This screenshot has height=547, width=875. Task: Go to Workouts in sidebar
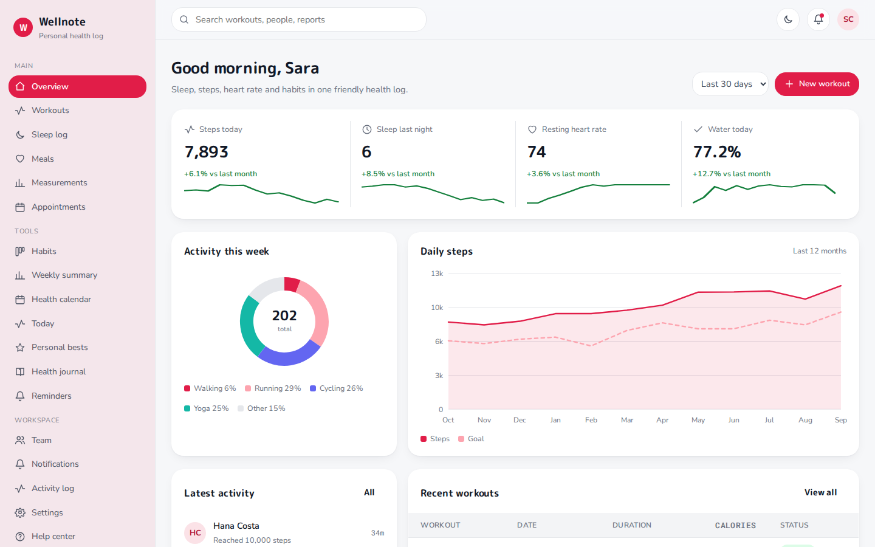tap(77, 111)
